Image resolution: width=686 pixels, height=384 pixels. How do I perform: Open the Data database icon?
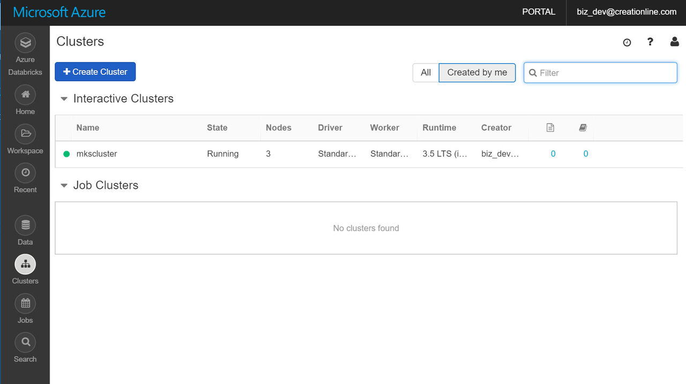[25, 225]
